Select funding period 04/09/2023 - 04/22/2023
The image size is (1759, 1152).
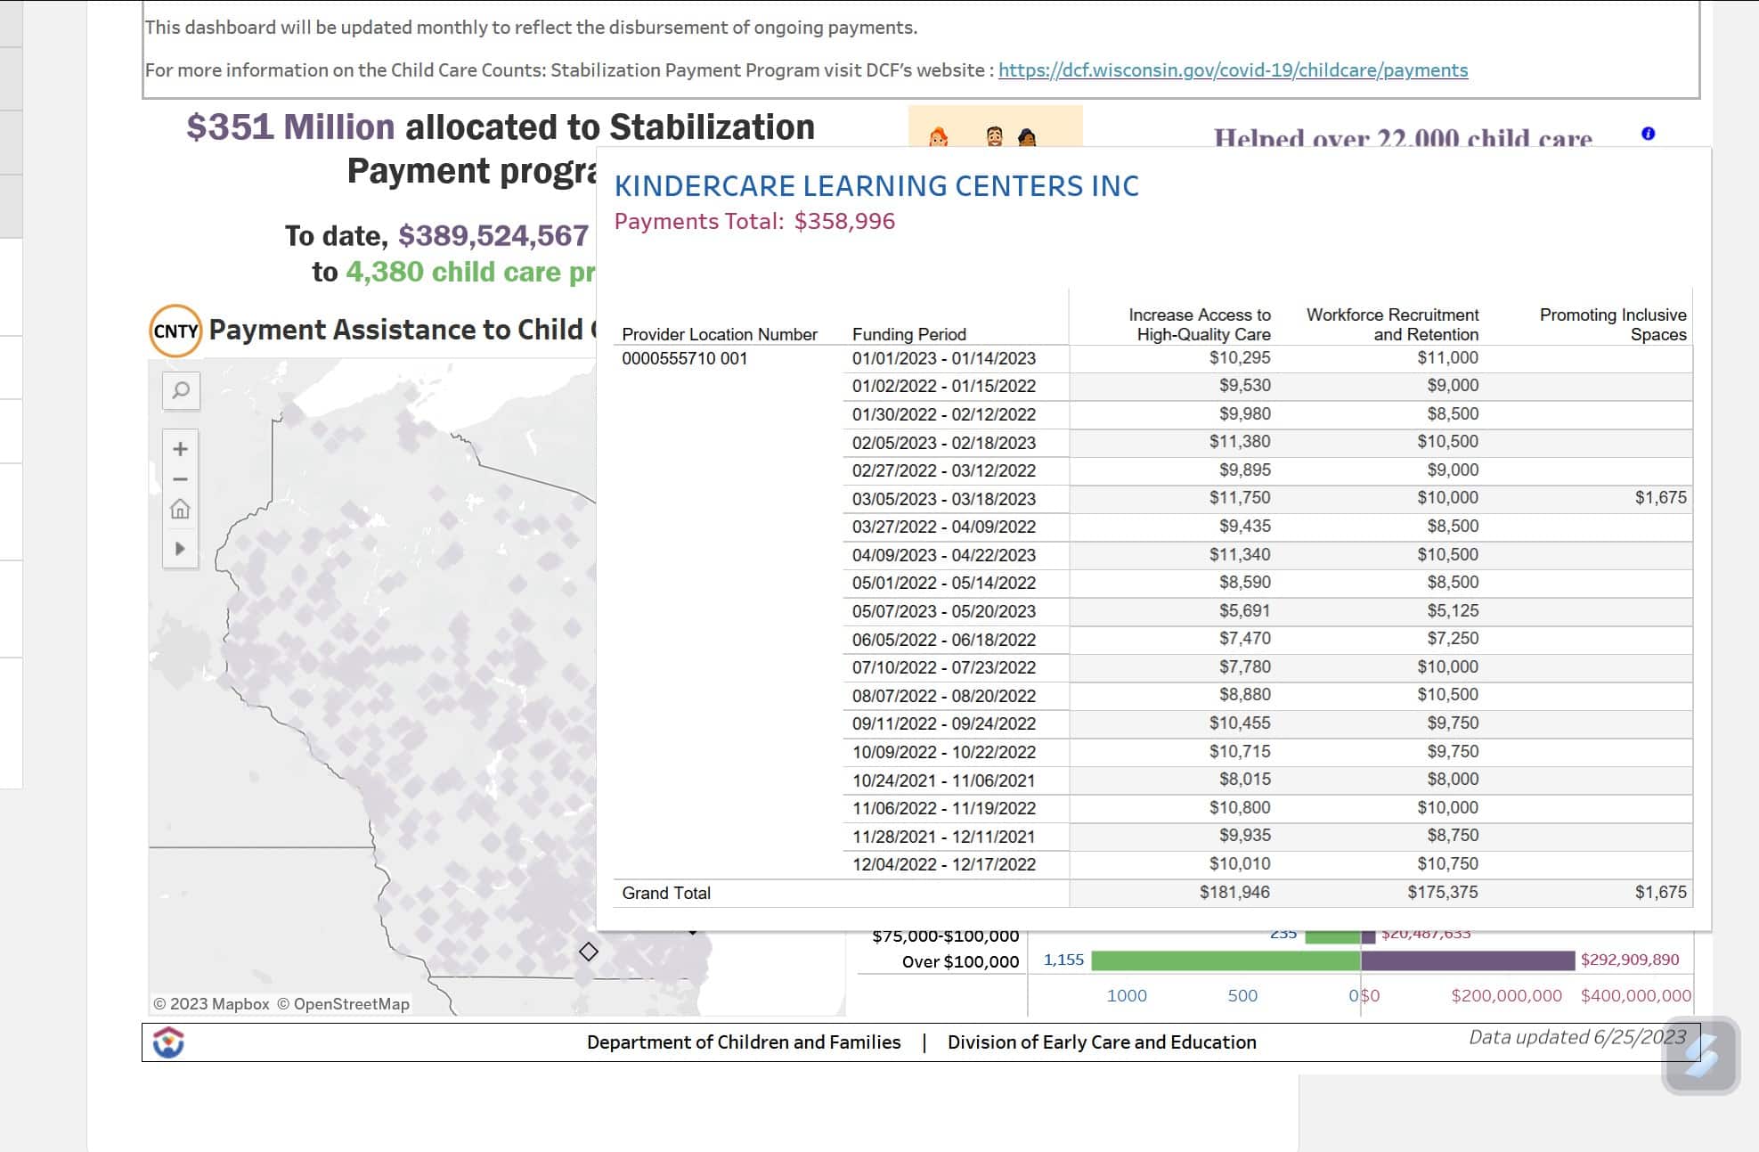(x=943, y=555)
